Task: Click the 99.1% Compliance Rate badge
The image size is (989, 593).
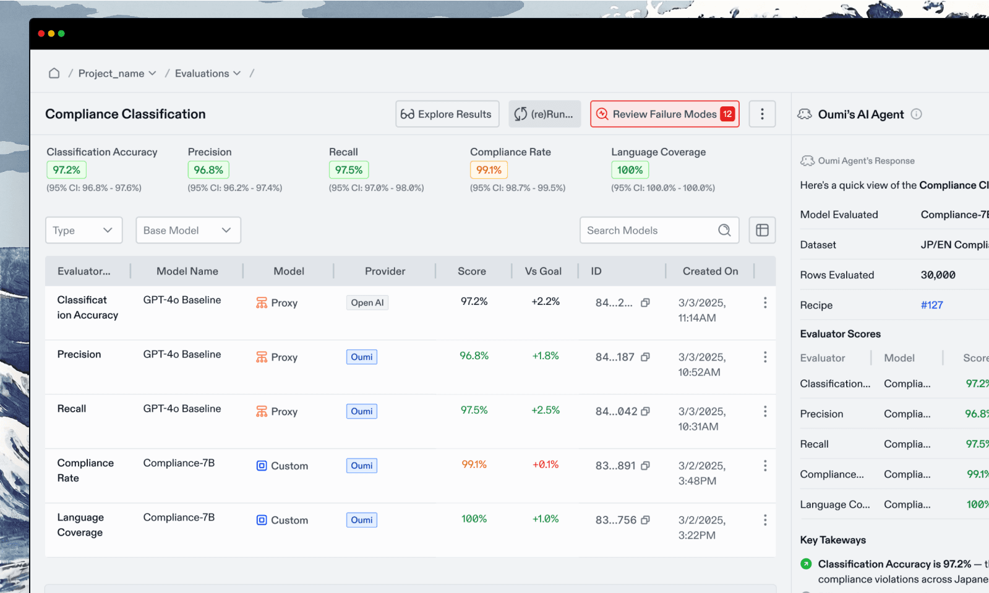Action: click(x=489, y=169)
